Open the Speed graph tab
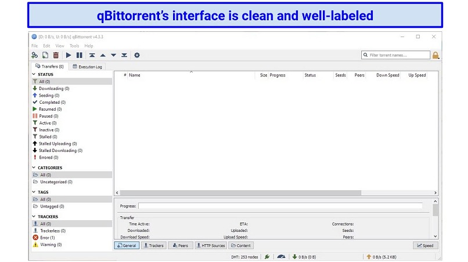Image resolution: width=468 pixels, height=262 pixels. click(x=425, y=245)
